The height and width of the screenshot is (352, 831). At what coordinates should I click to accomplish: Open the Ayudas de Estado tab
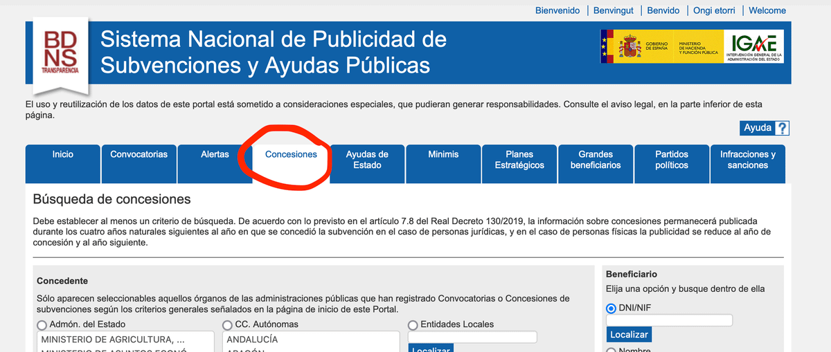click(367, 160)
